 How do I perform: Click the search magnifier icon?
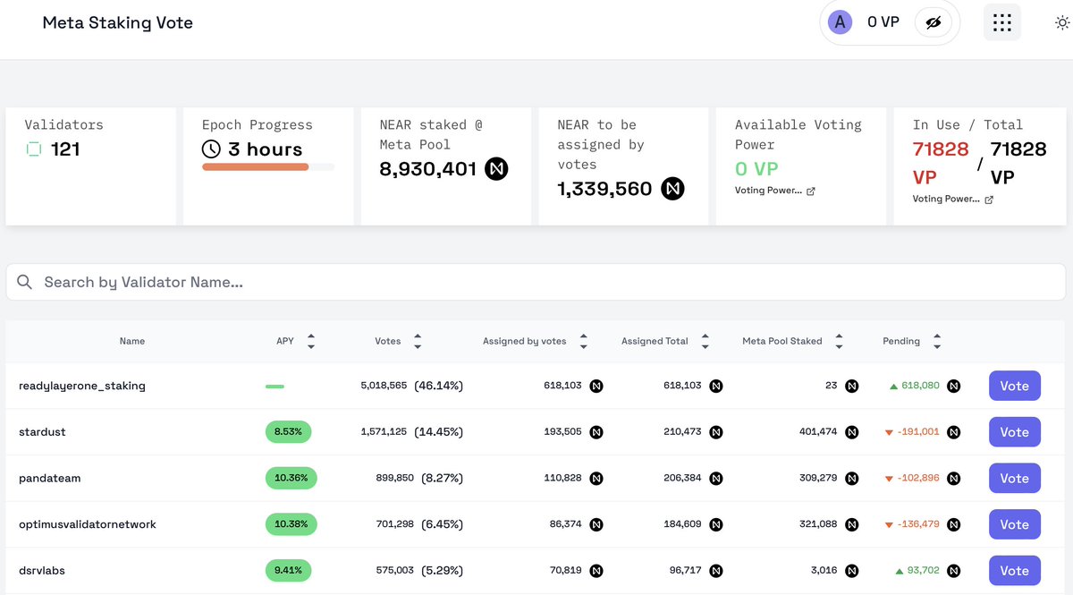(25, 282)
